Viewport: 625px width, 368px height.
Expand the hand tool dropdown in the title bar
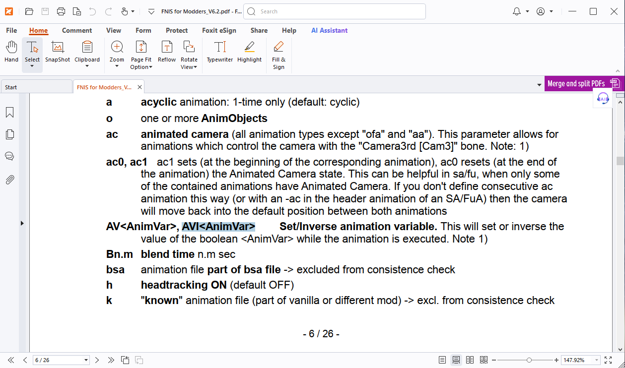tap(133, 11)
